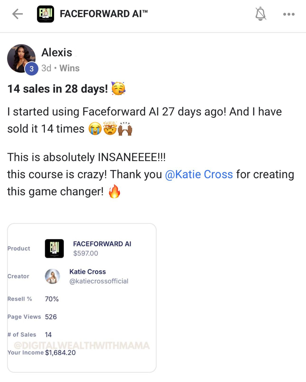This screenshot has height=382, width=306.
Task: Open the '14 sales in 28 days!' post title
Action: point(57,89)
